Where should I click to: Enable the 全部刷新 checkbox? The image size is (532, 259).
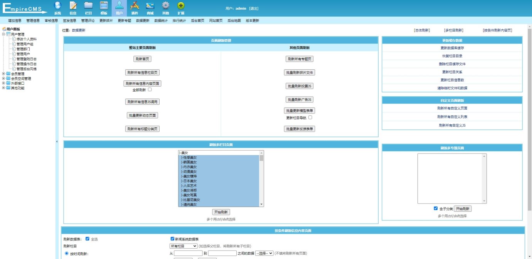150,90
